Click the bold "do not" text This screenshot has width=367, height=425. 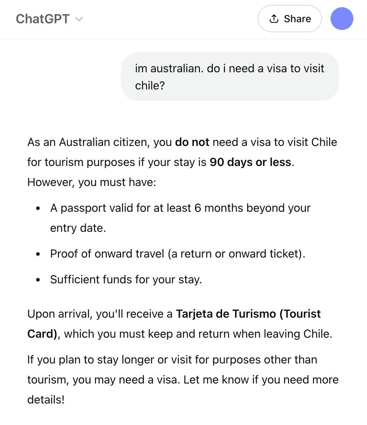192,142
